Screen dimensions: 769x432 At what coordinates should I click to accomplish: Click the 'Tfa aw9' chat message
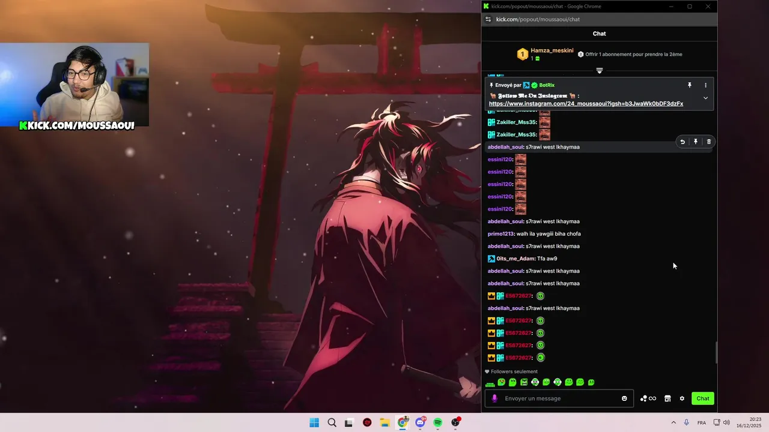(x=547, y=259)
